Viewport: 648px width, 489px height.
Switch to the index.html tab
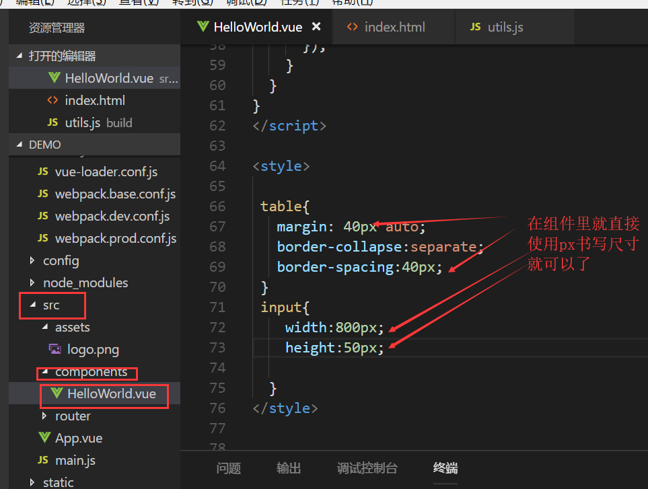[394, 28]
